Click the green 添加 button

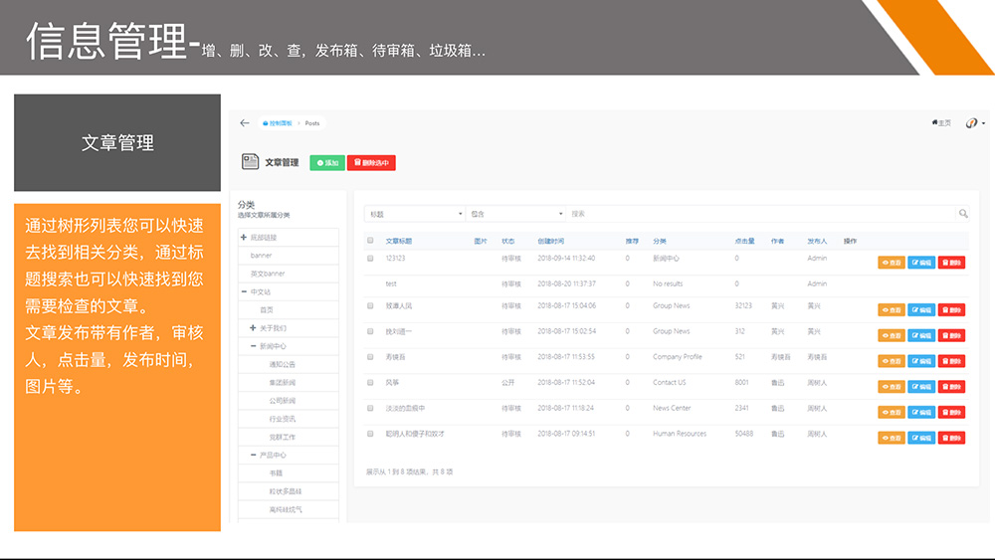327,163
